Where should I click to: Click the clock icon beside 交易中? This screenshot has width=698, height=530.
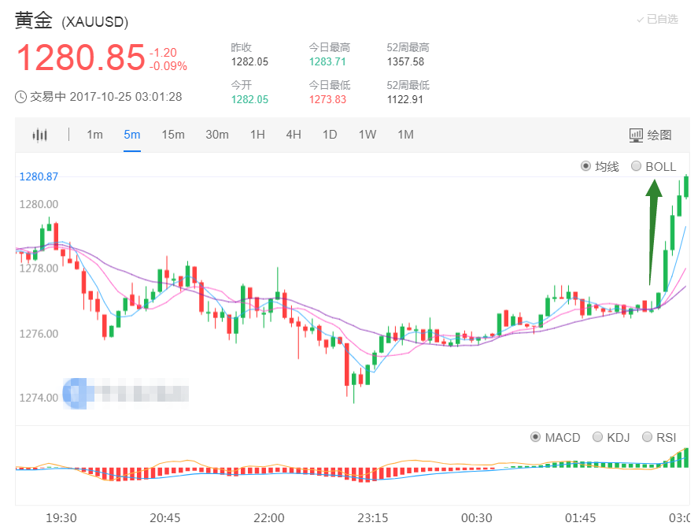tap(21, 97)
